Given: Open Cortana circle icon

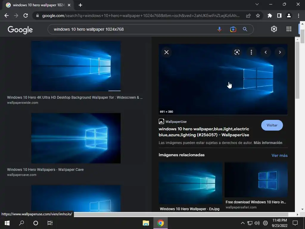Looking at the screenshot, I should (x=36, y=223).
